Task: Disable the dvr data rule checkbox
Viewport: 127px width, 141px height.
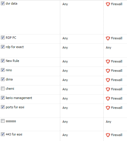Action: [3, 3]
